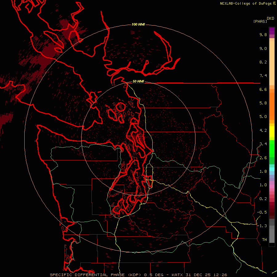Click the 9.0 value on color scale
This screenshot has width=277, height=277.
(263, 48)
